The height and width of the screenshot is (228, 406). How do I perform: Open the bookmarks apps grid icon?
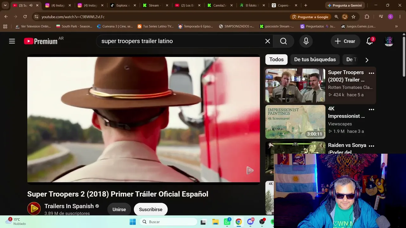click(5, 26)
